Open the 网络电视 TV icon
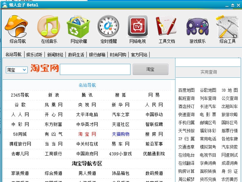242x182 pixels. coord(138,26)
